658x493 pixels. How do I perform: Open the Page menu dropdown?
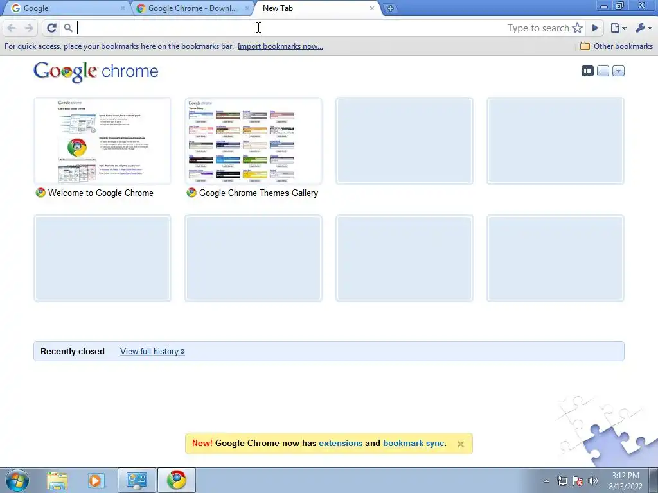coord(618,28)
